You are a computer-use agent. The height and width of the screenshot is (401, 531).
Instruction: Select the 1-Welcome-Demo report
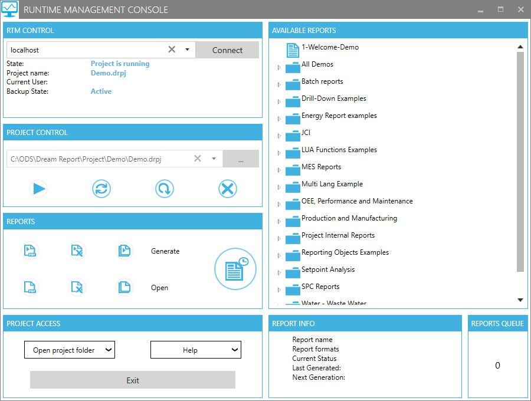[330, 47]
